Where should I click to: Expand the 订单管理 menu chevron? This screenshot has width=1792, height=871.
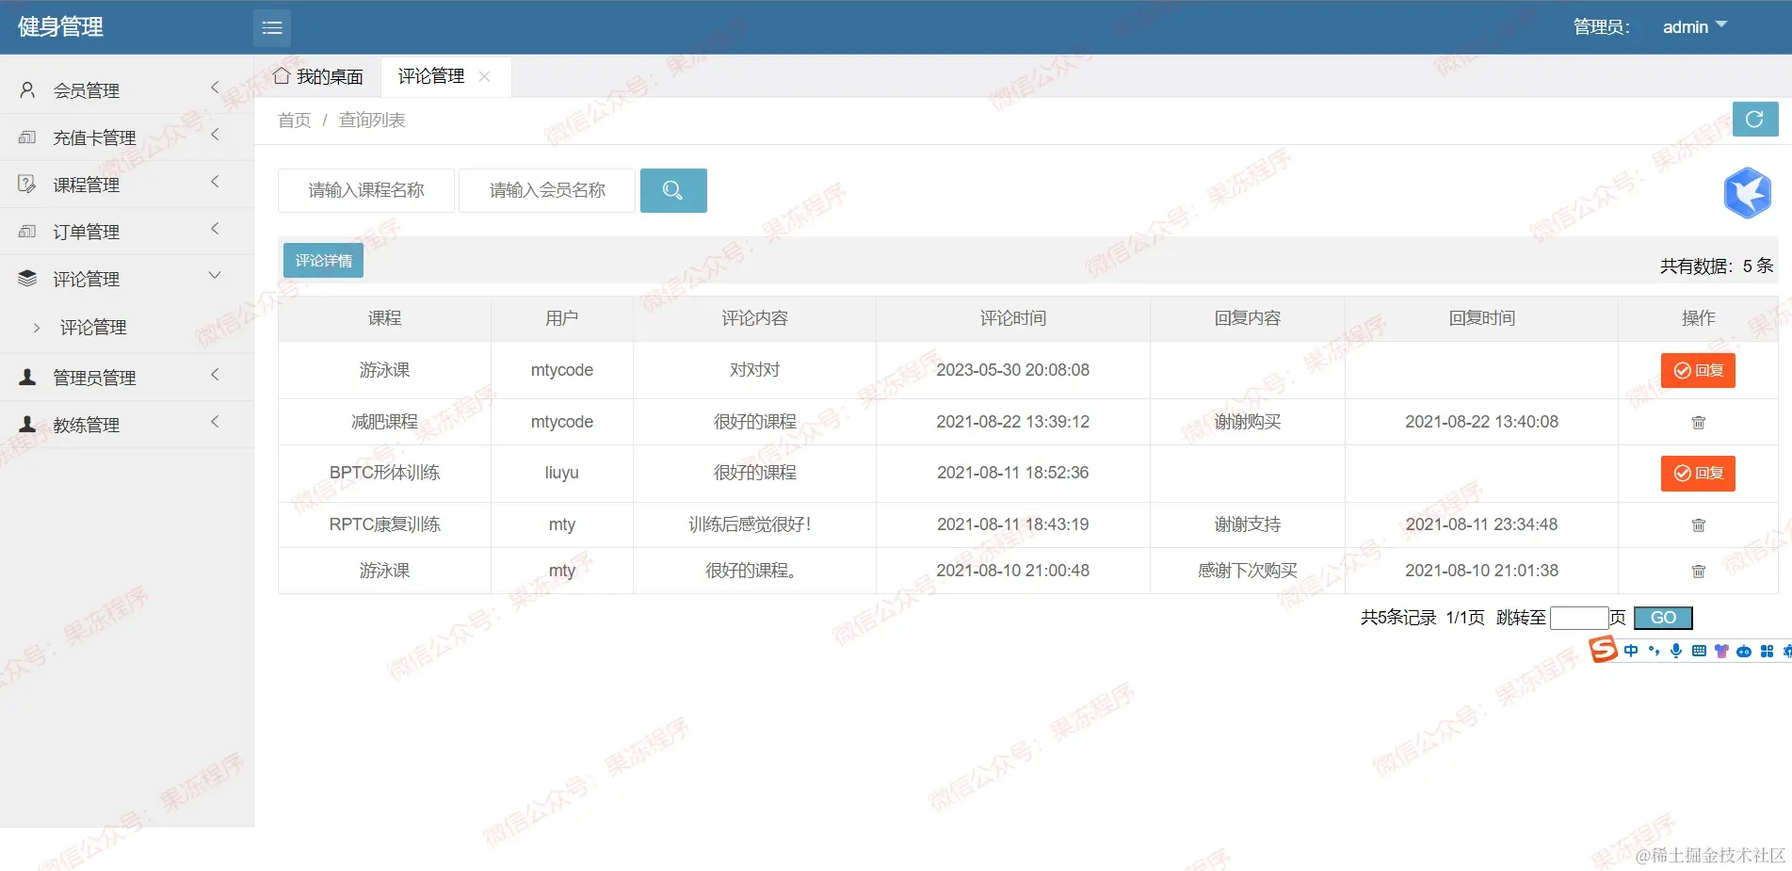click(215, 229)
